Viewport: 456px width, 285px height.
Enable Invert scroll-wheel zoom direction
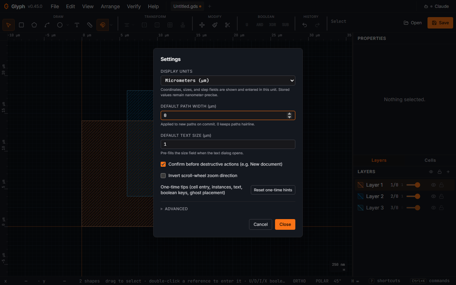pos(163,176)
